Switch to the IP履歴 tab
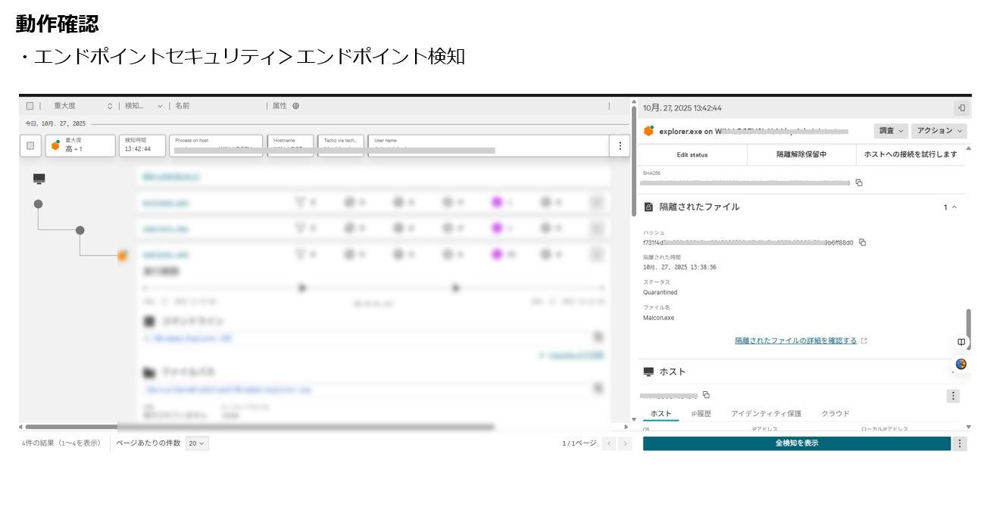The image size is (990, 510). tap(701, 414)
